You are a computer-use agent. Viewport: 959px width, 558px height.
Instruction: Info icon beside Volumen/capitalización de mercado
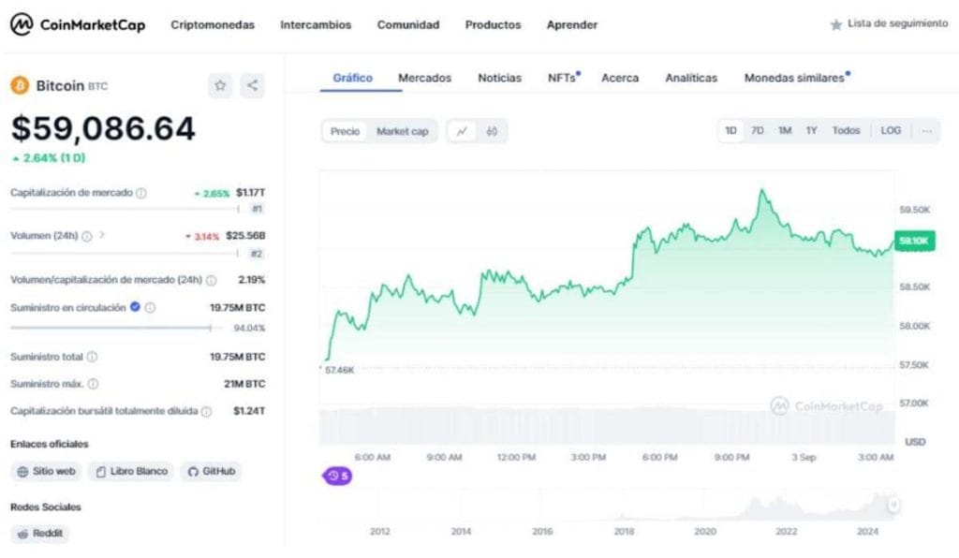point(211,281)
